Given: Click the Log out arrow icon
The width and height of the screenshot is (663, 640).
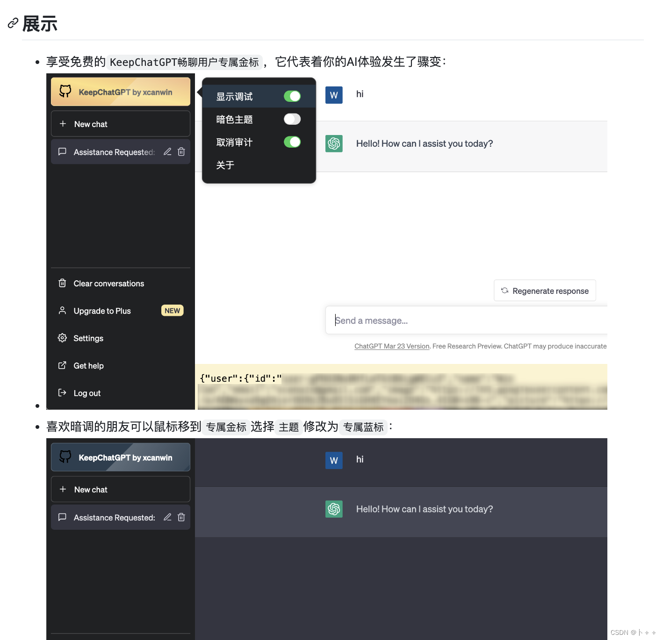Looking at the screenshot, I should (x=62, y=393).
